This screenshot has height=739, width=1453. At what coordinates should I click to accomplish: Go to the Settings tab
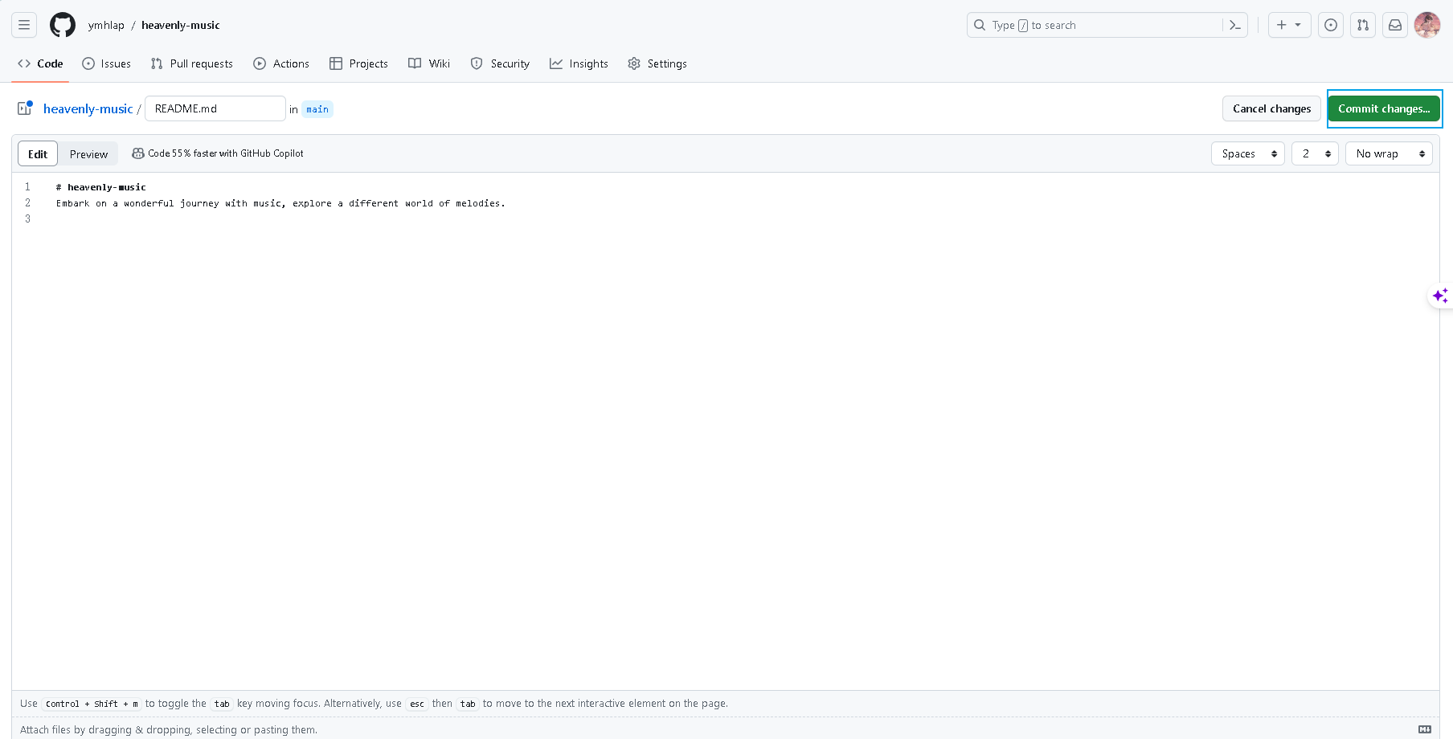coord(657,63)
